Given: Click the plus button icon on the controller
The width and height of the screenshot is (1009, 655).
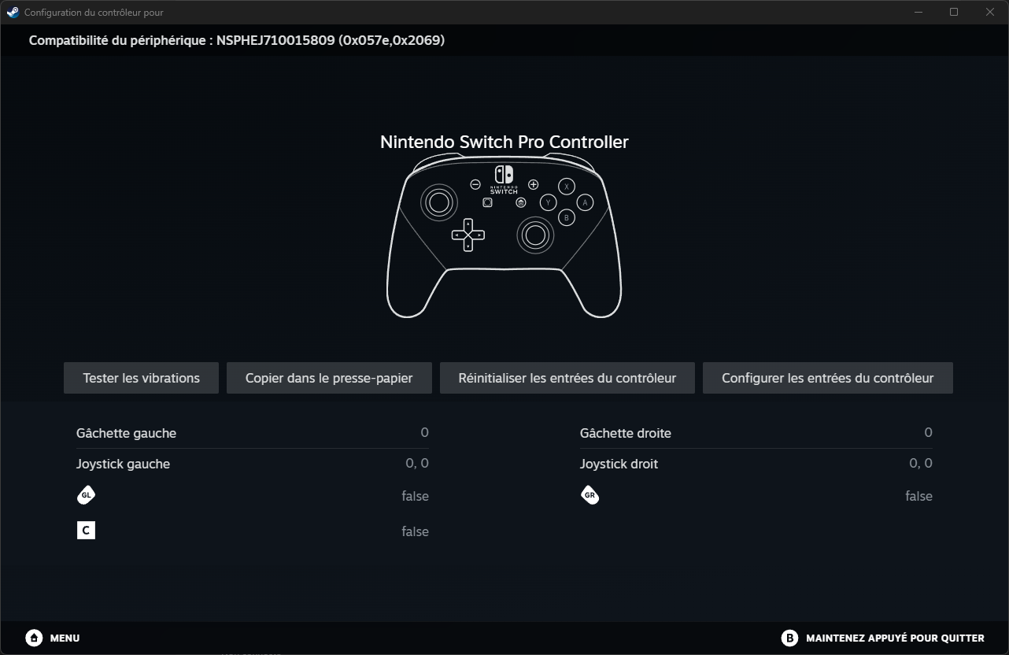Looking at the screenshot, I should coord(533,185).
